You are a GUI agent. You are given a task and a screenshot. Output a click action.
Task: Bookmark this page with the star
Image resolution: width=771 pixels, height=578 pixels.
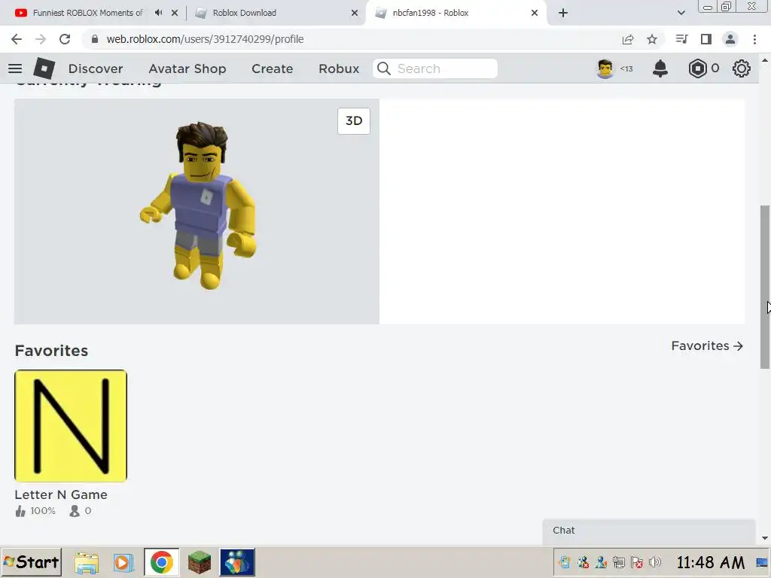(x=652, y=39)
